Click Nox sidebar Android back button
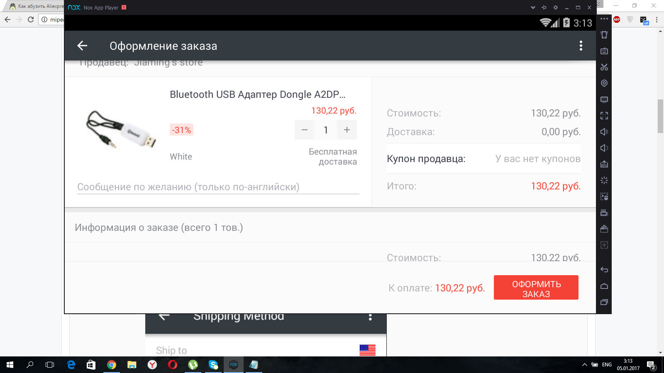664x373 pixels. click(x=604, y=270)
